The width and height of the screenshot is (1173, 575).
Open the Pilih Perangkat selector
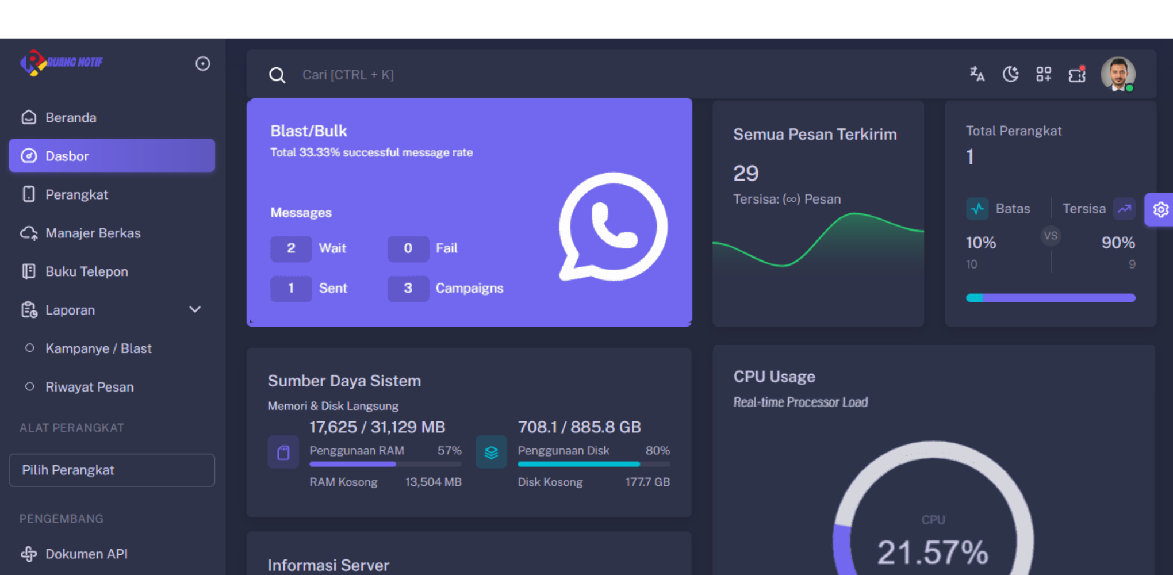pyautogui.click(x=112, y=470)
